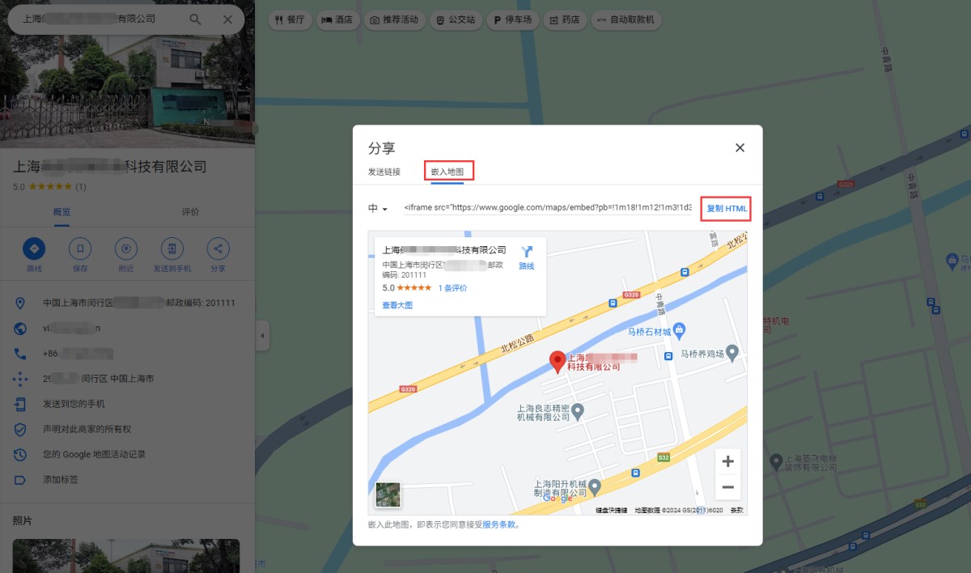Click the 发送到手机 icon
Image resolution: width=971 pixels, height=573 pixels.
[x=172, y=248]
